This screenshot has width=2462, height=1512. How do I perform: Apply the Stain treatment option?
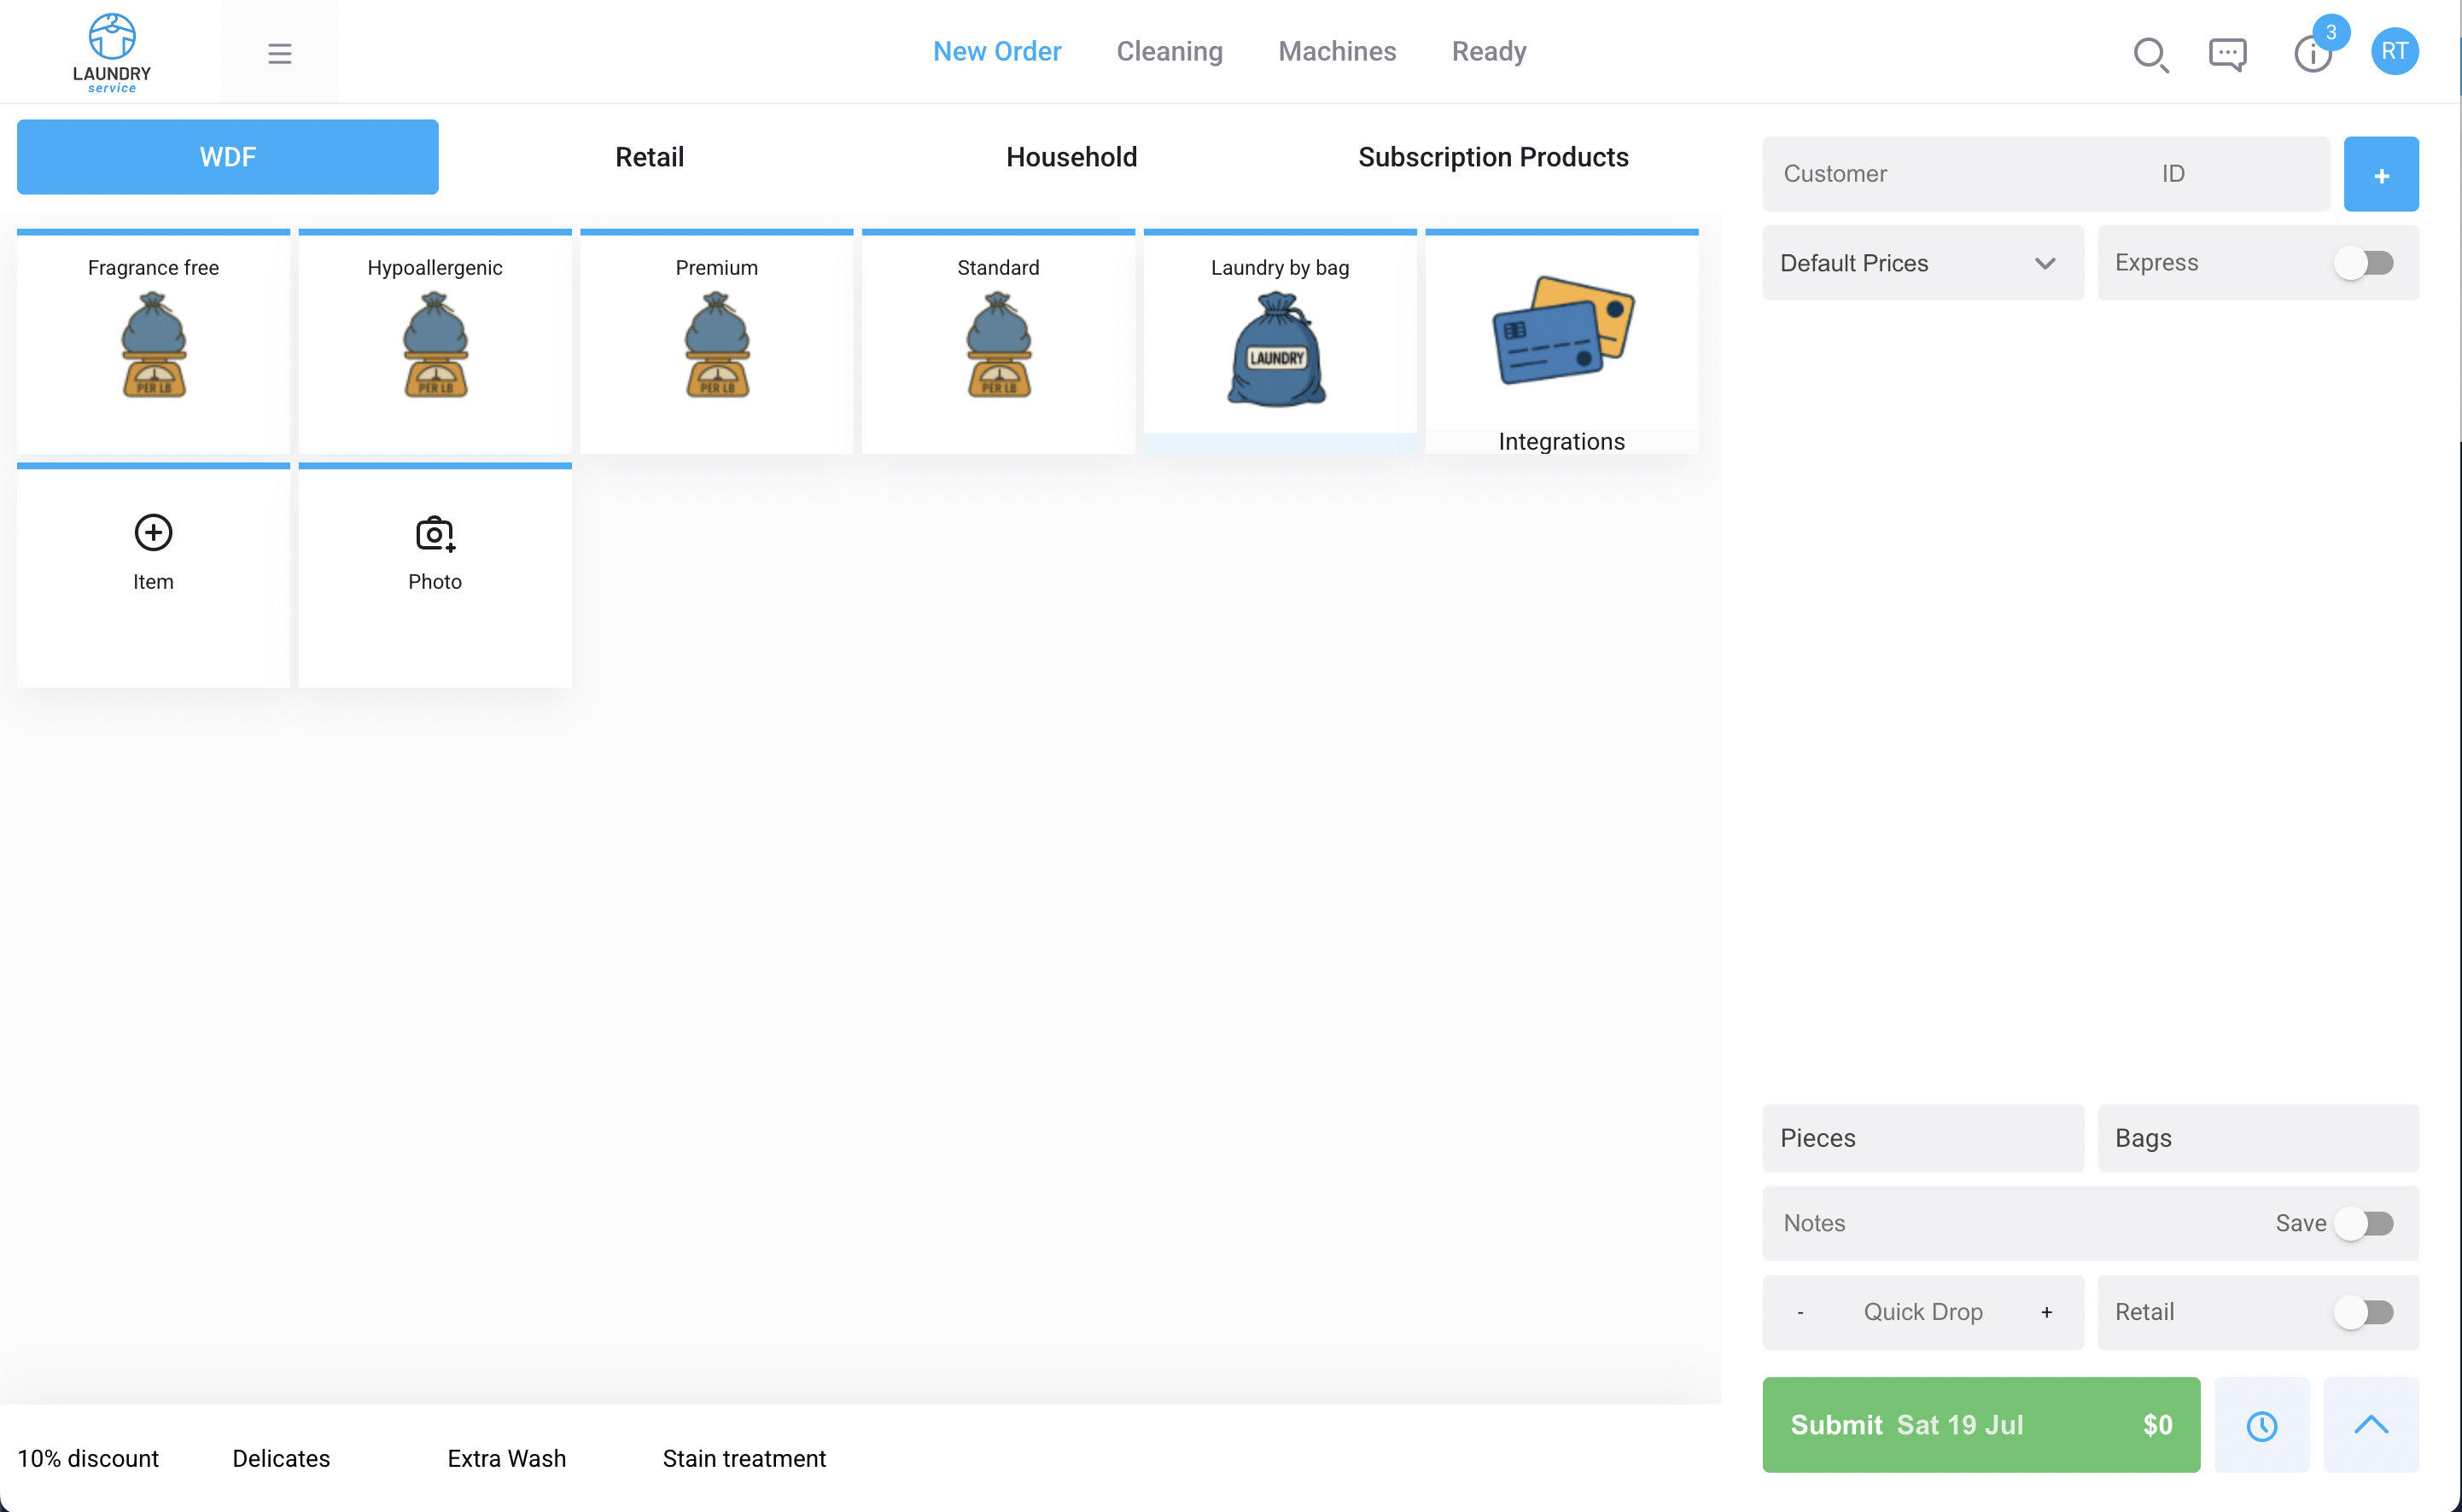pos(744,1458)
